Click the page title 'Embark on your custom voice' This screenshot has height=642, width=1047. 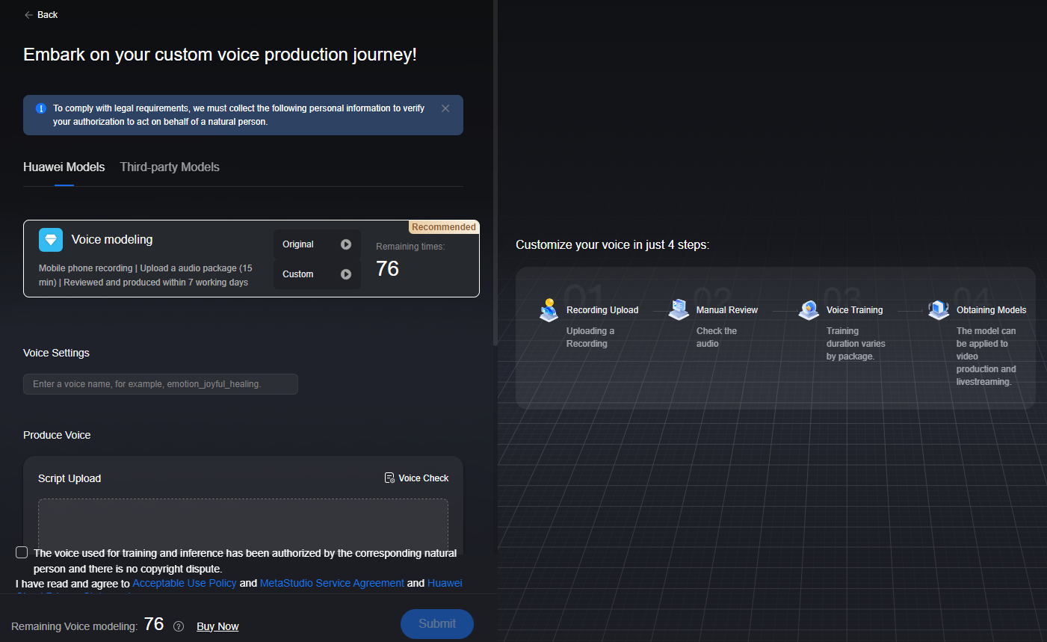220,55
